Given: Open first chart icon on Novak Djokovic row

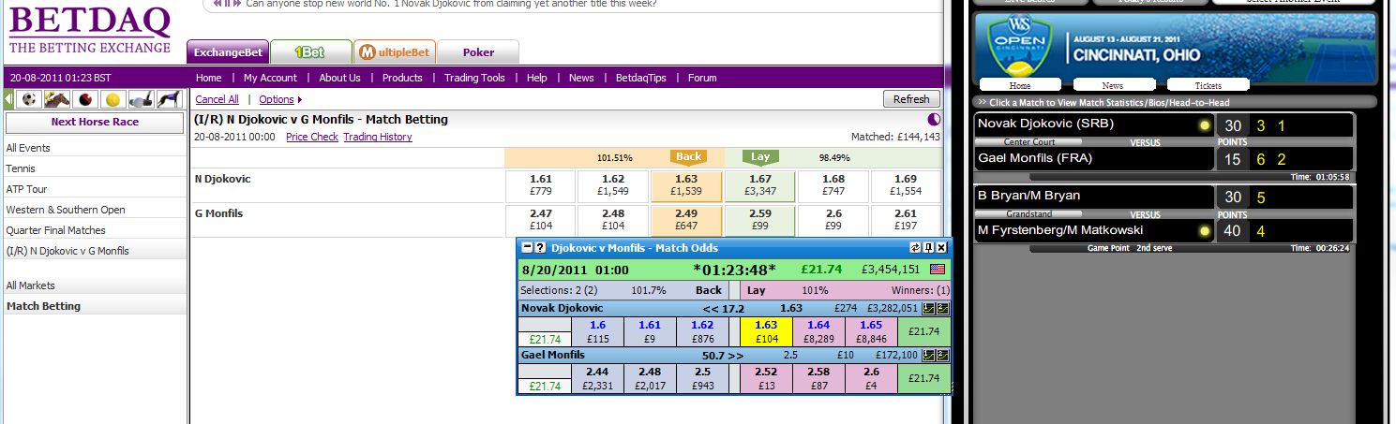Looking at the screenshot, I should coord(928,307).
